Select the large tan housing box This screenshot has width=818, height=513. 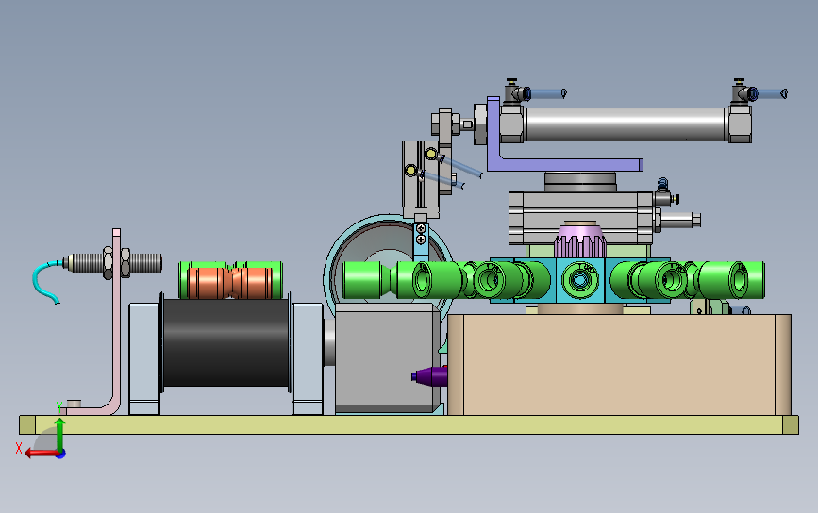(x=619, y=364)
